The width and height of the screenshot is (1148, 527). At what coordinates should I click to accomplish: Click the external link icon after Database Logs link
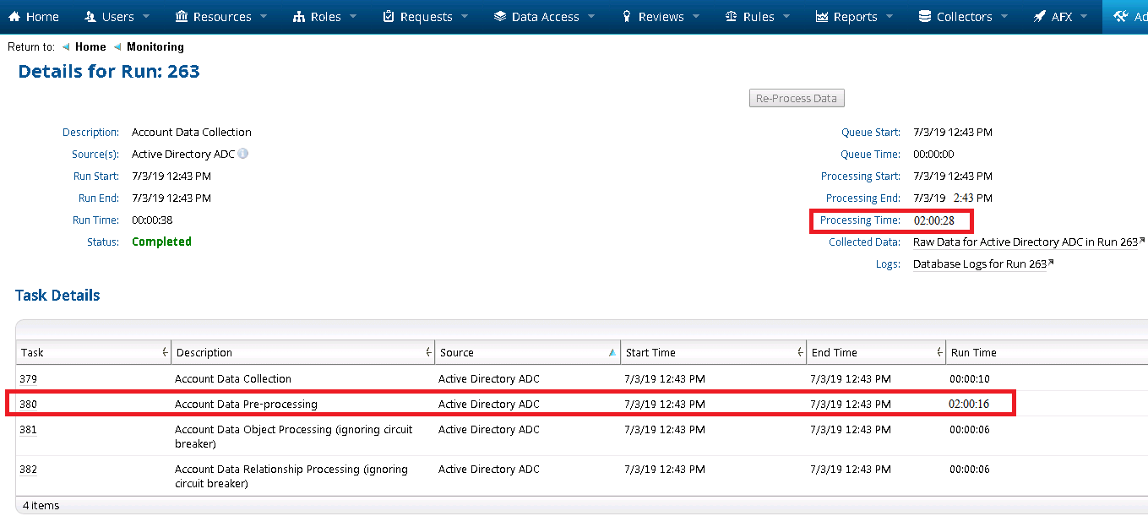pos(1051,263)
